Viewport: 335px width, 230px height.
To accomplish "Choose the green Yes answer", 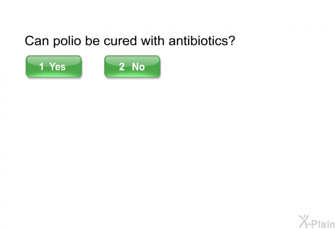I will (x=54, y=67).
